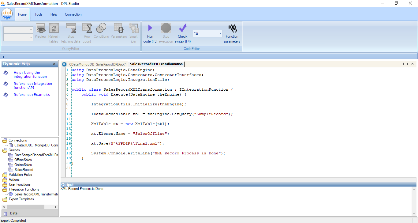Open the C# language dropdown
This screenshot has width=418, height=223.
click(x=221, y=34)
